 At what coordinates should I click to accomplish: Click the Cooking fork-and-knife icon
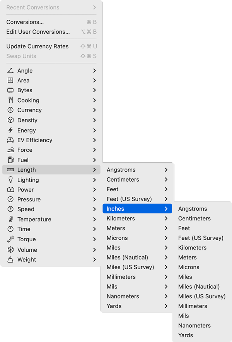(x=10, y=100)
